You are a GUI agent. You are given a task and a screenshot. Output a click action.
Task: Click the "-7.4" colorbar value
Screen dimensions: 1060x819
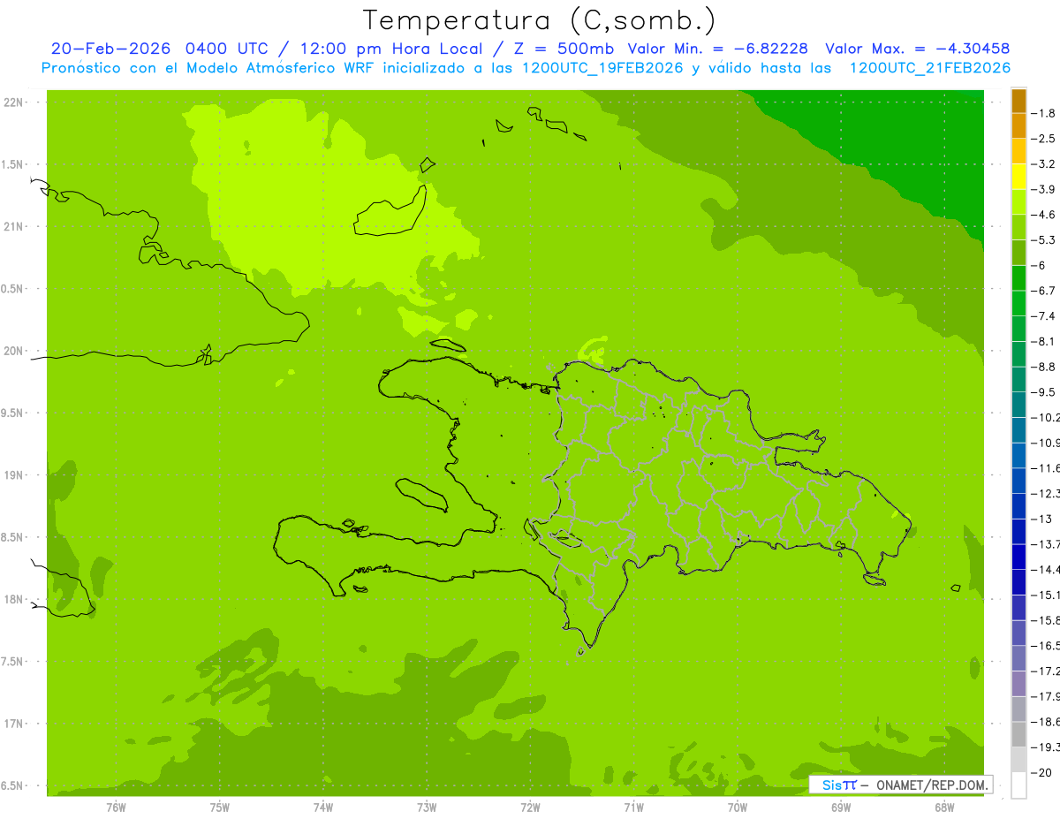[x=1043, y=316]
